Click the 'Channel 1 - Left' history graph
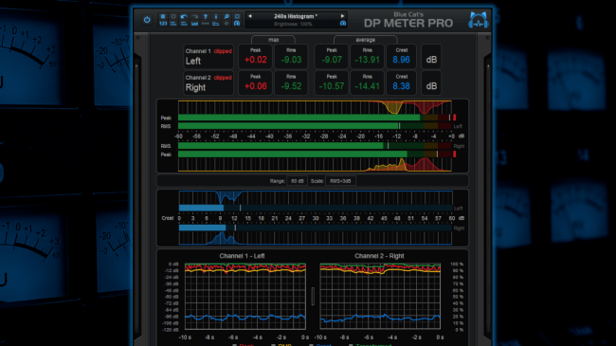The height and width of the screenshot is (346, 616). click(x=245, y=297)
